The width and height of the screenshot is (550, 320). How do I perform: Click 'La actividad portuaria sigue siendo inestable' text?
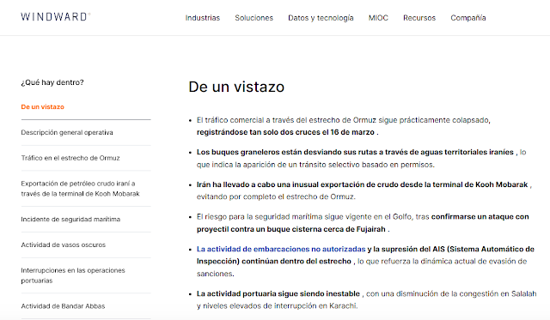click(278, 293)
